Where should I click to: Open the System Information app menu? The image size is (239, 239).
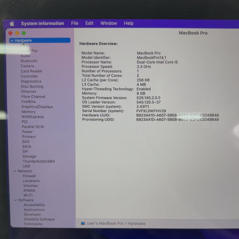point(42,23)
